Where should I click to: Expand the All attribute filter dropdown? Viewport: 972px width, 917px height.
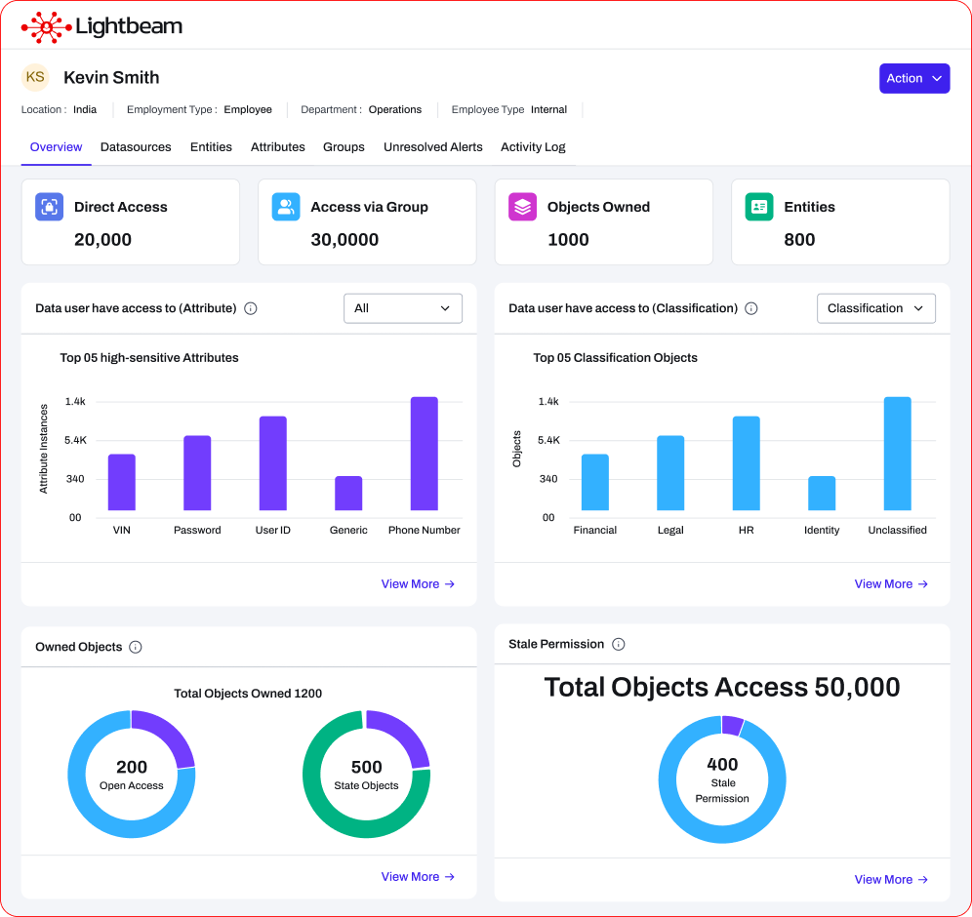click(x=403, y=308)
